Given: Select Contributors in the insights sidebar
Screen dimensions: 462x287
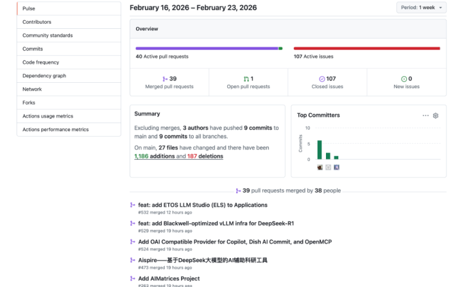Looking at the screenshot, I should (x=37, y=22).
